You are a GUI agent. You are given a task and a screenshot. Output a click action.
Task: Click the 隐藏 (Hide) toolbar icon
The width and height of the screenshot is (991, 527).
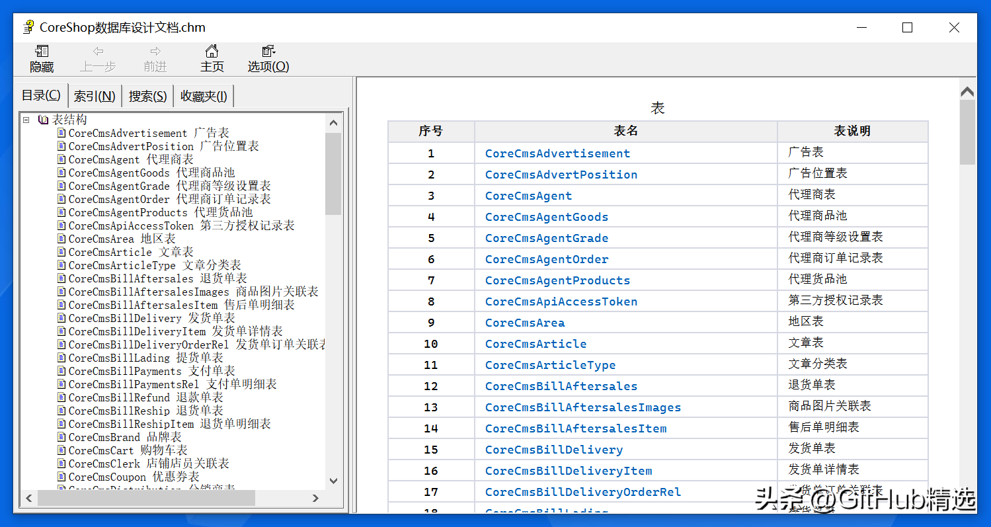tap(42, 51)
